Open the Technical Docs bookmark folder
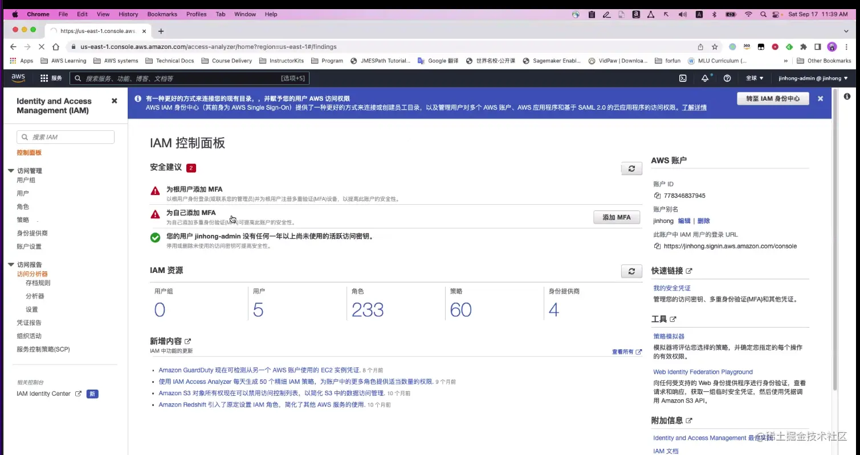 pos(170,61)
